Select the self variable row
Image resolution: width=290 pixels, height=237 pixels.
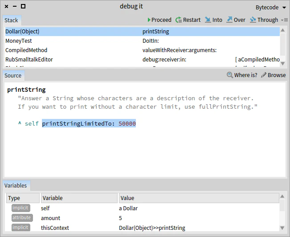click(143, 208)
